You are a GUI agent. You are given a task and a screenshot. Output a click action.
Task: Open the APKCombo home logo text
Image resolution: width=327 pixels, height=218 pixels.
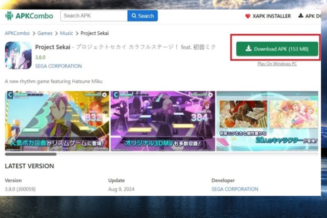(34, 16)
